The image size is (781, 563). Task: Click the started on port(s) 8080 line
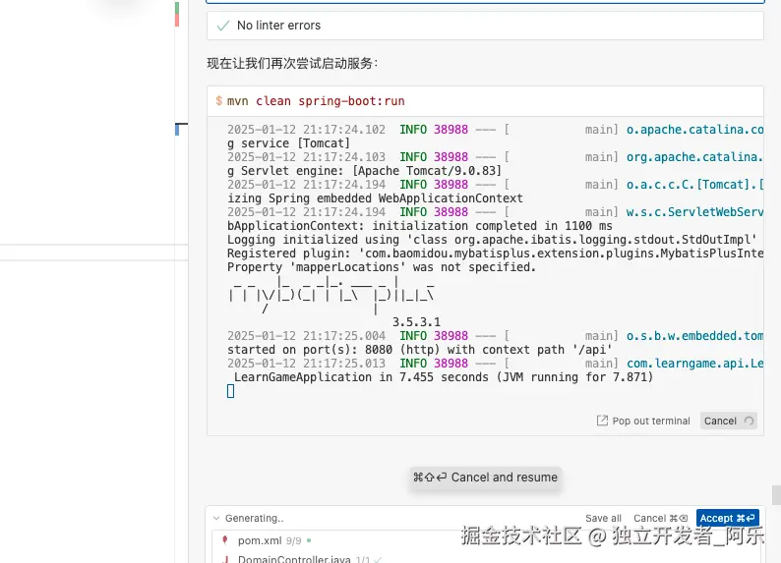click(420, 350)
